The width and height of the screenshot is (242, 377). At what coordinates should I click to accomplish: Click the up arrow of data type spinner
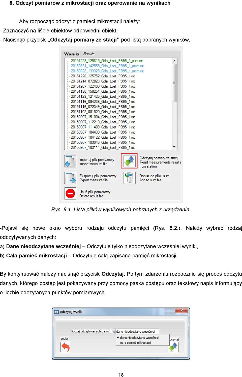pyautogui.click(x=114, y=330)
